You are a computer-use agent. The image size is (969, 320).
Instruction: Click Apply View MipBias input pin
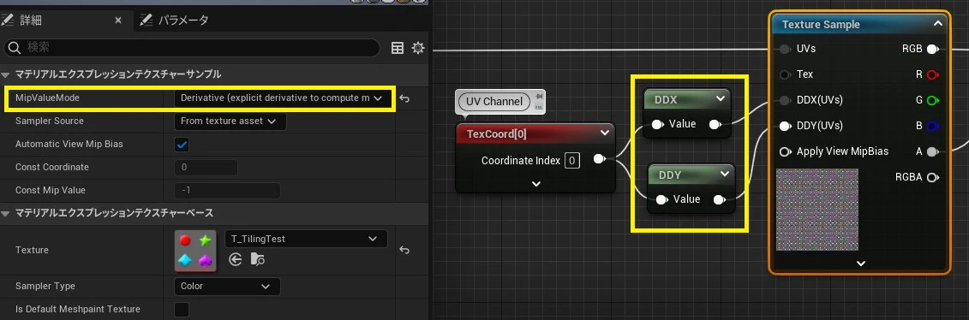tap(786, 151)
